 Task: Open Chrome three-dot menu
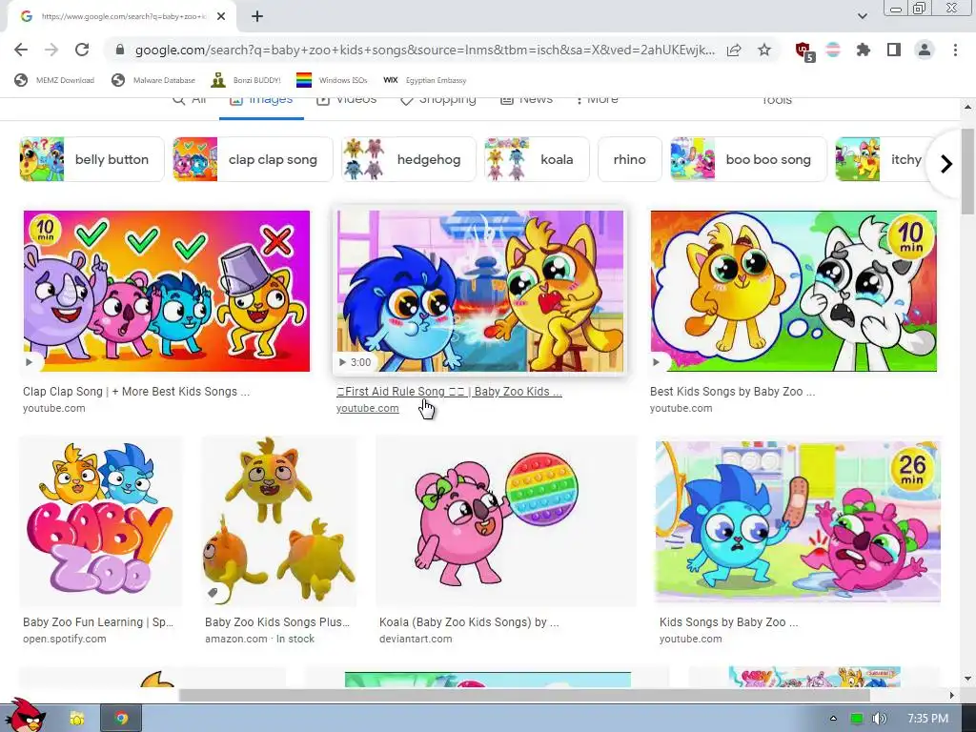[x=955, y=50]
